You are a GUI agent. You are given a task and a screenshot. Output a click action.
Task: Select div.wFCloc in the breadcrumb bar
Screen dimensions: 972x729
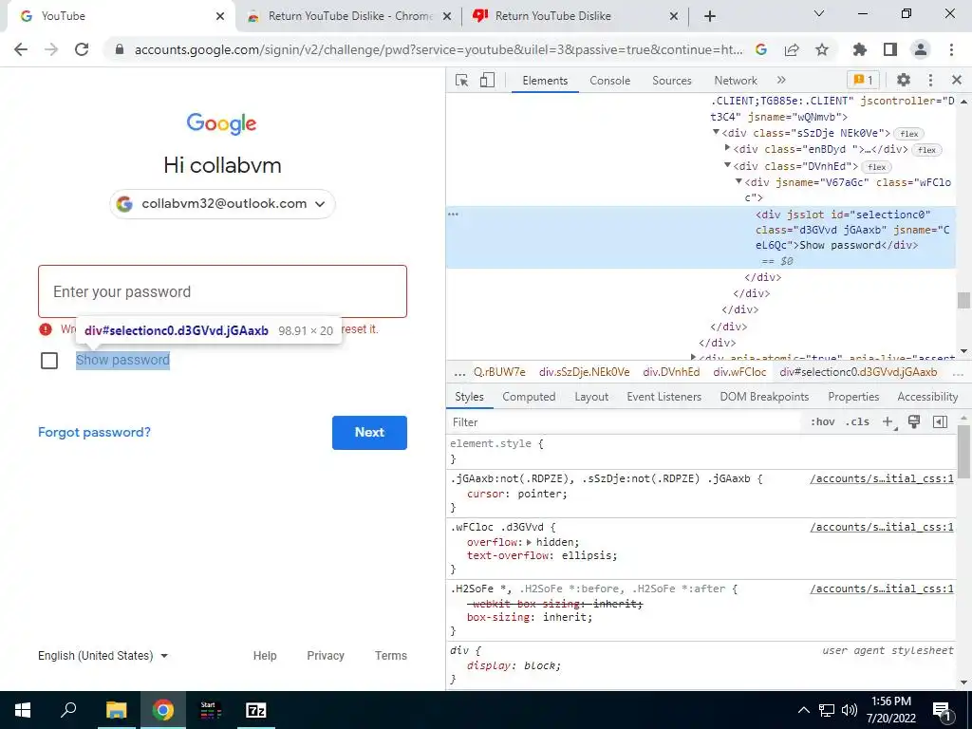pos(739,372)
